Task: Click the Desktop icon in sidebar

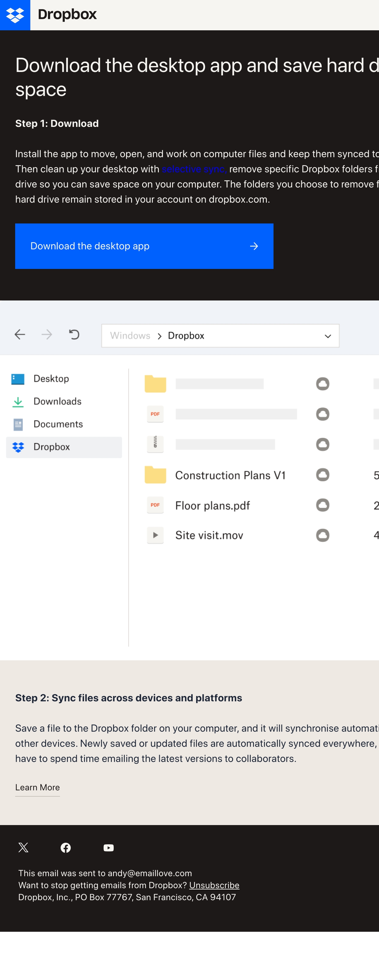Action: (18, 379)
